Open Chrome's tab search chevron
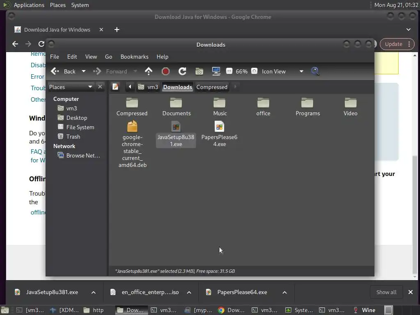This screenshot has width=420, height=315. point(409,30)
